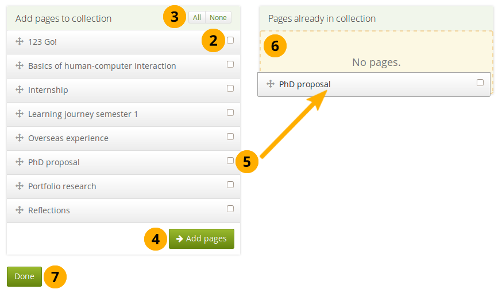Screen dimensions: 502x293
Task: Click the drag handle next to Reflections
Action: pyautogui.click(x=19, y=210)
